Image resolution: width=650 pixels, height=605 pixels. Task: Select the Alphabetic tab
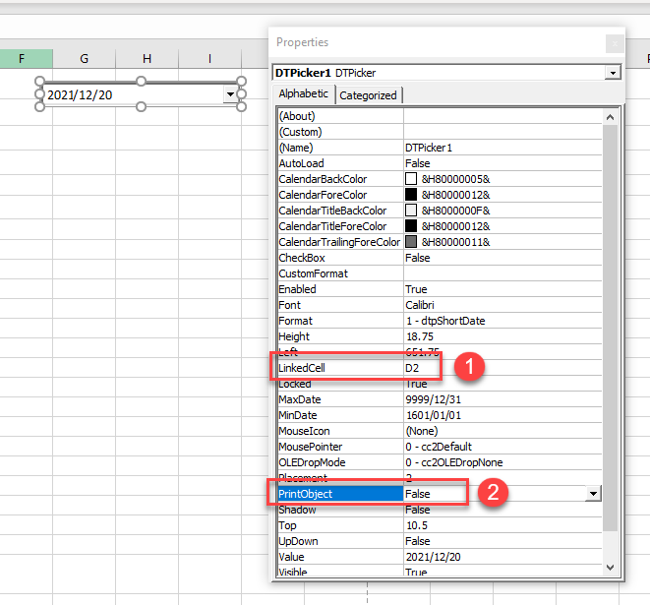304,93
